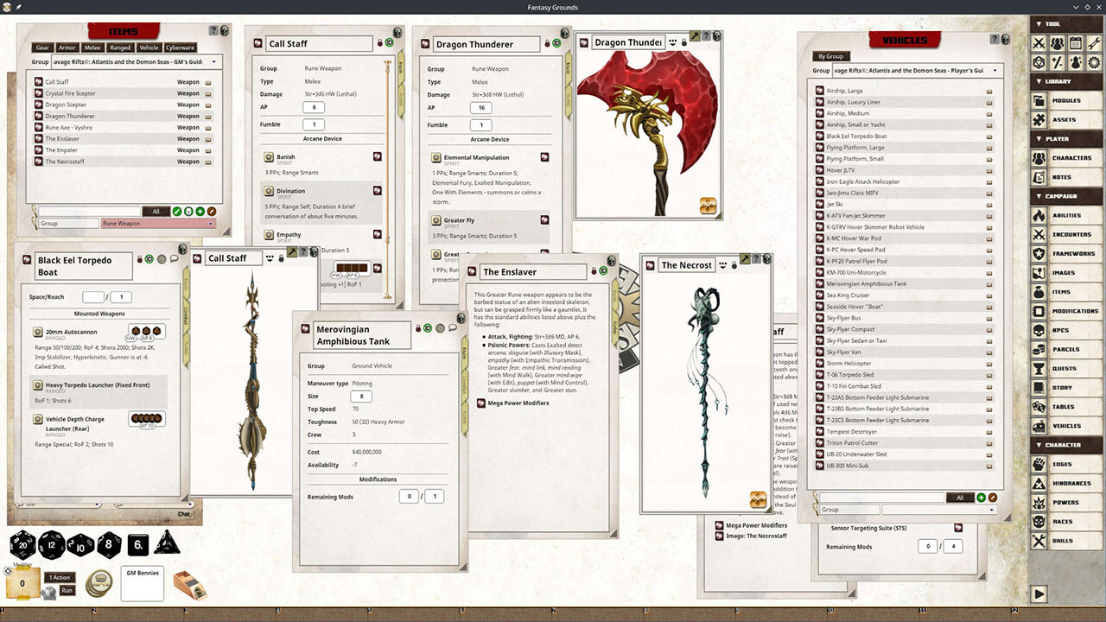1106x622 pixels.
Task: Toggle the lock on Dragon Thunderer record
Action: [546, 42]
